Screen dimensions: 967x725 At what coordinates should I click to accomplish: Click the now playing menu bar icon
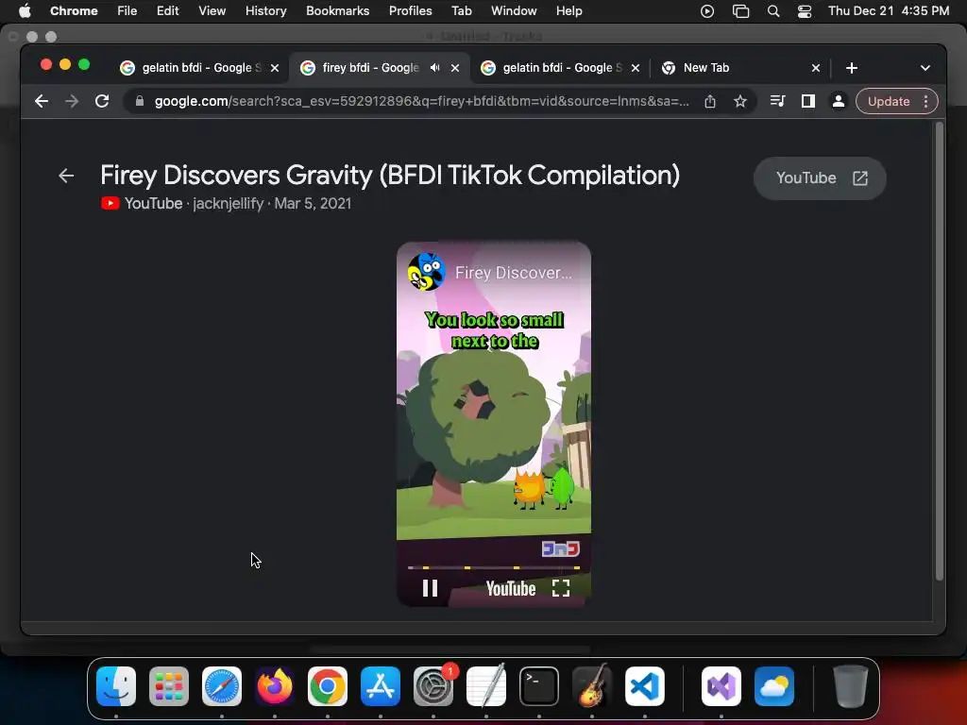click(x=706, y=11)
